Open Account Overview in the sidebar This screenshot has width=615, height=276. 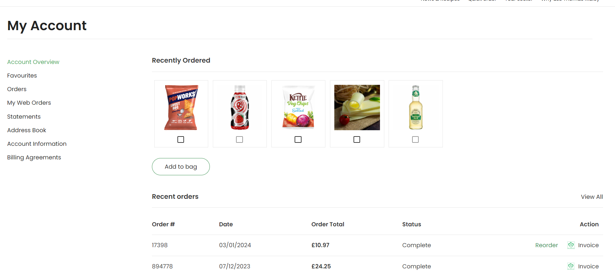click(x=33, y=62)
